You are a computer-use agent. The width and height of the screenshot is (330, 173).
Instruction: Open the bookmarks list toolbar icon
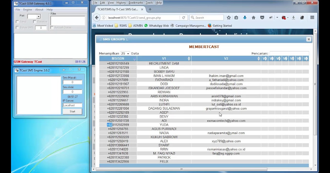(x=236, y=18)
